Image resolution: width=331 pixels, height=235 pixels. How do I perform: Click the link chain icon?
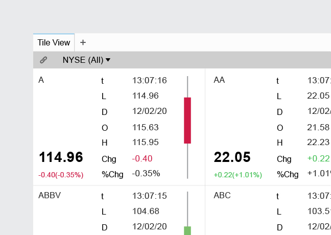pyautogui.click(x=43, y=60)
